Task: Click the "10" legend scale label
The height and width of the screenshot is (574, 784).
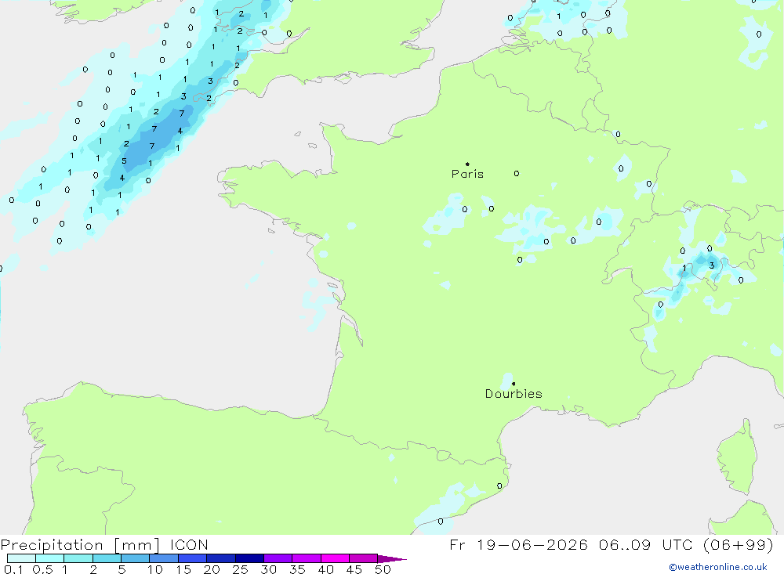Action: 155,569
